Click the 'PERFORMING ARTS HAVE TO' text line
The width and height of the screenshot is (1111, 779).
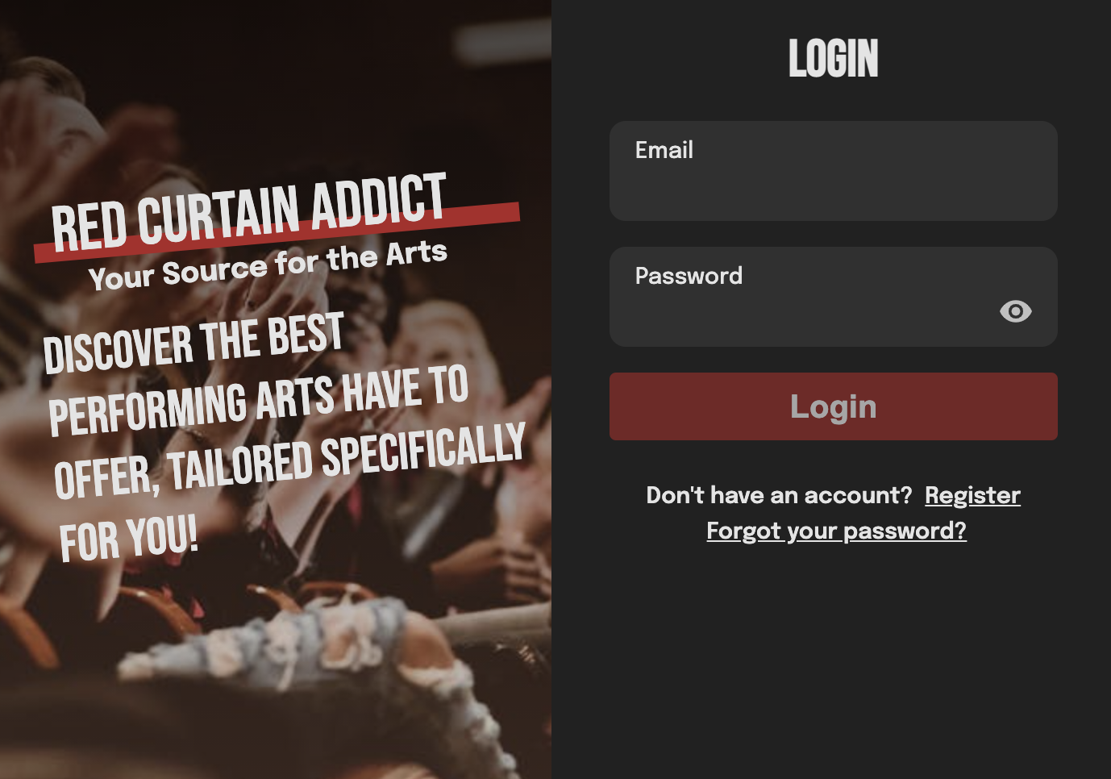pyautogui.click(x=258, y=401)
